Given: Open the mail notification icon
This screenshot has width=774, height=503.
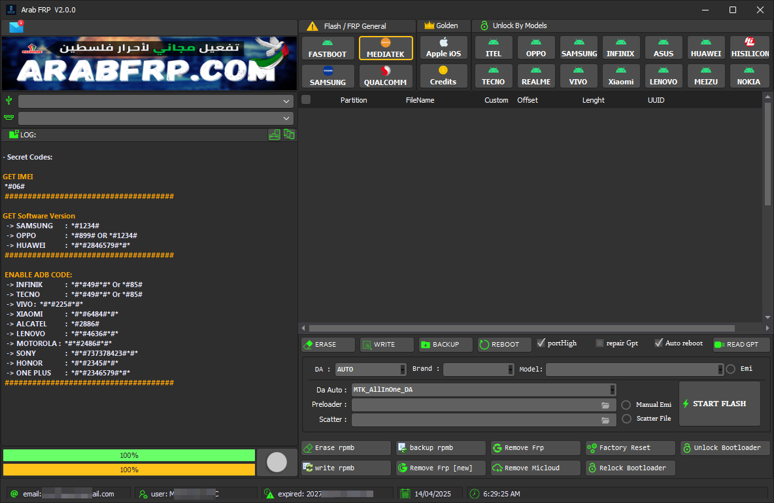Looking at the screenshot, I should 16,27.
